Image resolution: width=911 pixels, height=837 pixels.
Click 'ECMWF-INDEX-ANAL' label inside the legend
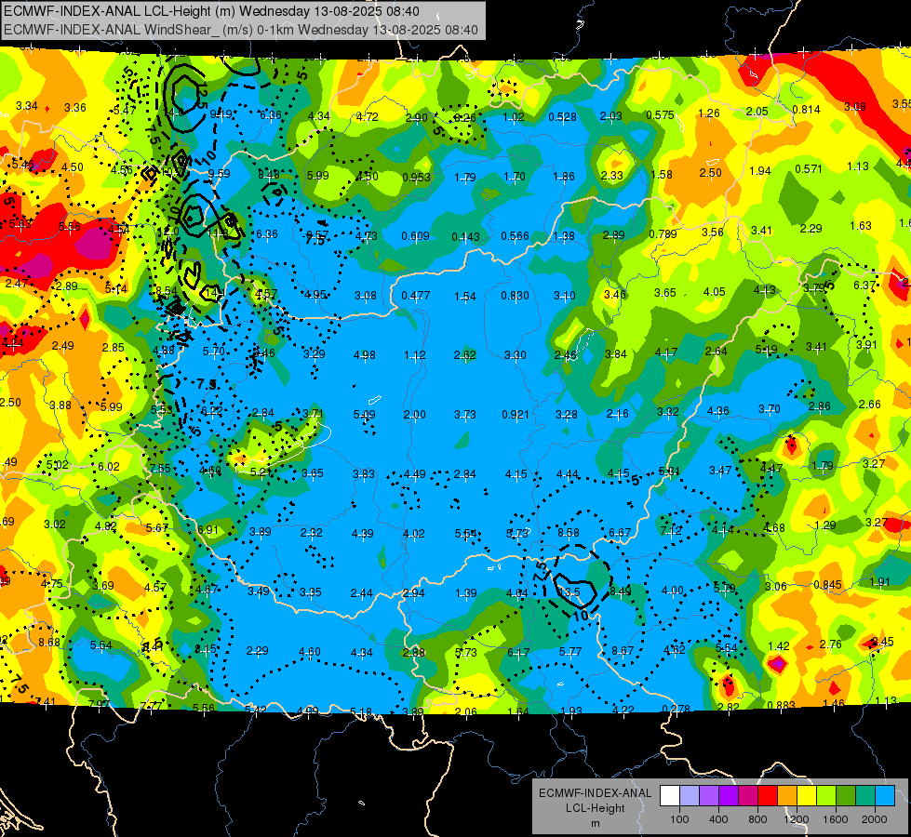595,793
